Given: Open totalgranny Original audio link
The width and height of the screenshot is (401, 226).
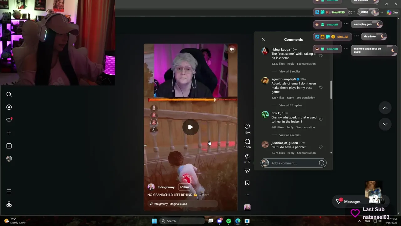Looking at the screenshot, I should [x=170, y=204].
